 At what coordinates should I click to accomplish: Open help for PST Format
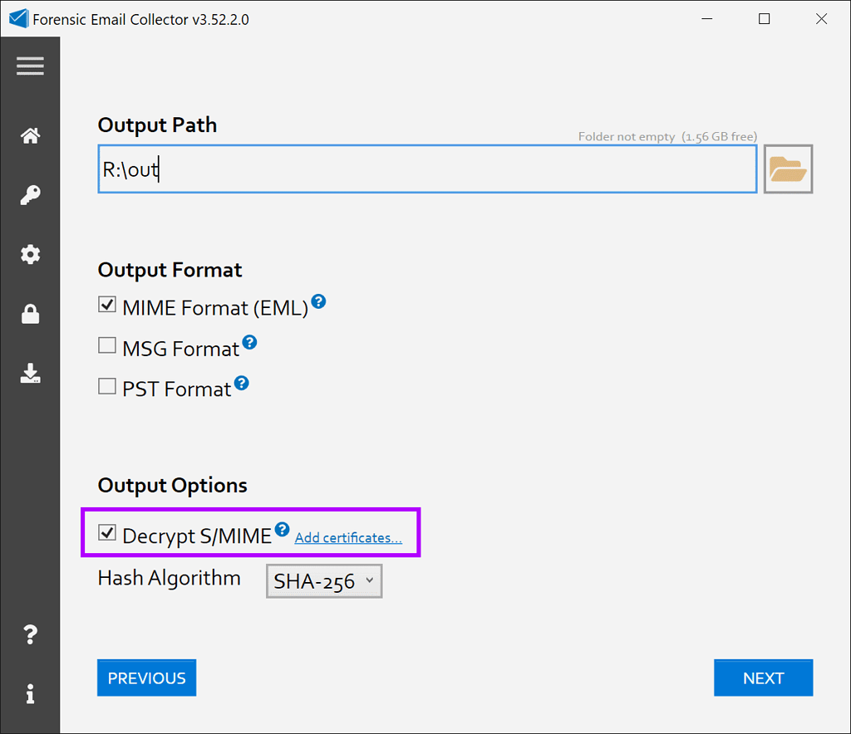coord(241,383)
